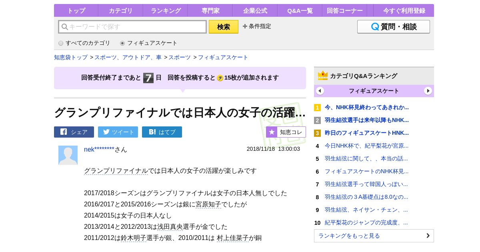Focus the キーワードで探す search field

point(132,27)
